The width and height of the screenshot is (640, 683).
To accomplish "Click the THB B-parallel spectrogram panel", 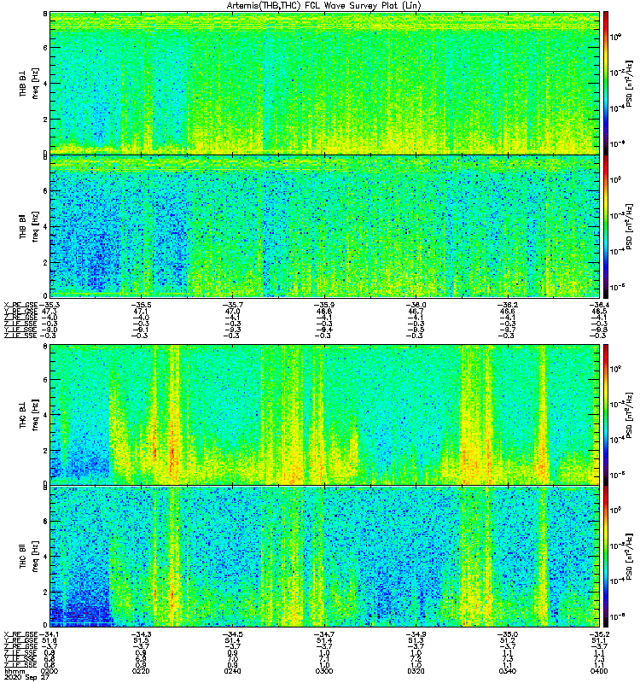I will click(x=324, y=226).
